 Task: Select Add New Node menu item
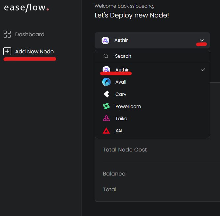click(28, 51)
